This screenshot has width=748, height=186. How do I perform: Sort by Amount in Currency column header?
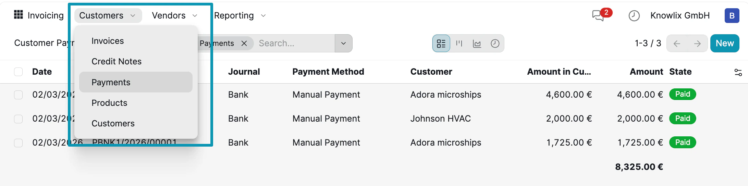tap(559, 72)
